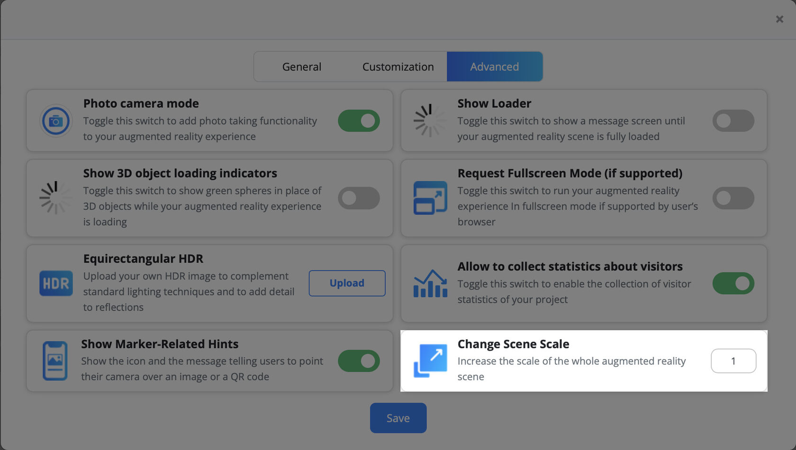Image resolution: width=796 pixels, height=450 pixels.
Task: Click the 3D object loading indicators icon
Action: pos(56,198)
